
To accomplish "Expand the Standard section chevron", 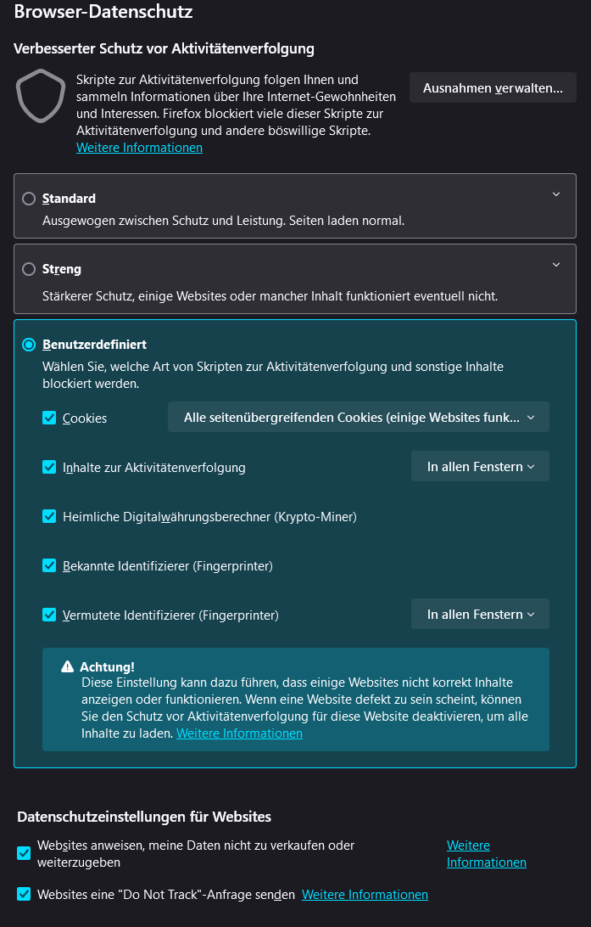I will click(556, 194).
